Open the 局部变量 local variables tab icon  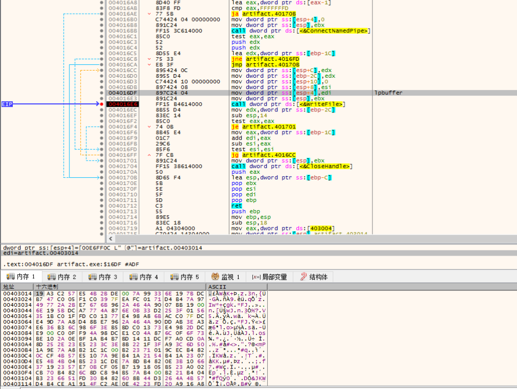256,277
